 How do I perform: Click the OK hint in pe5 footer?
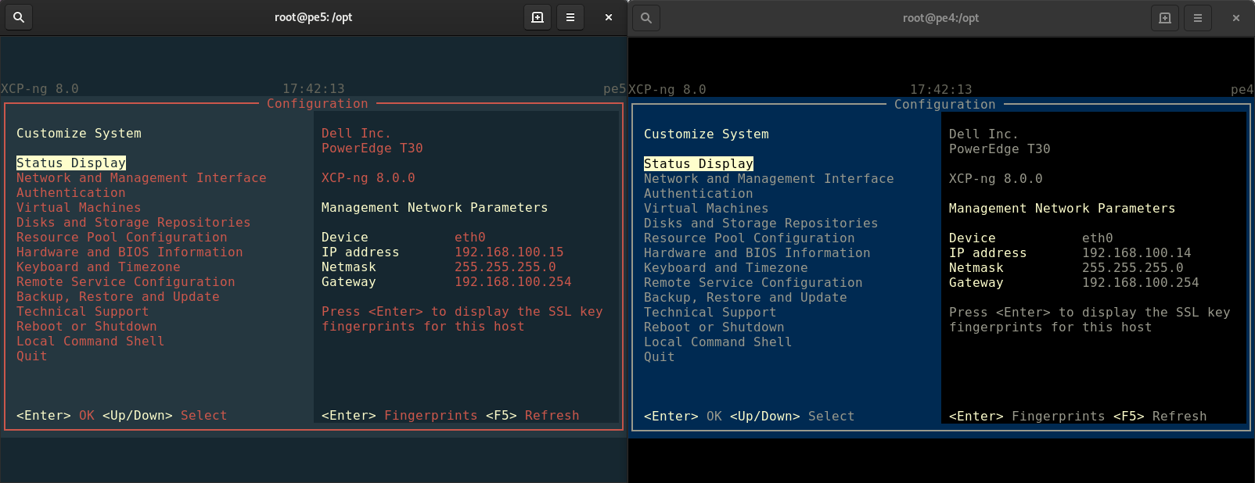(x=87, y=415)
